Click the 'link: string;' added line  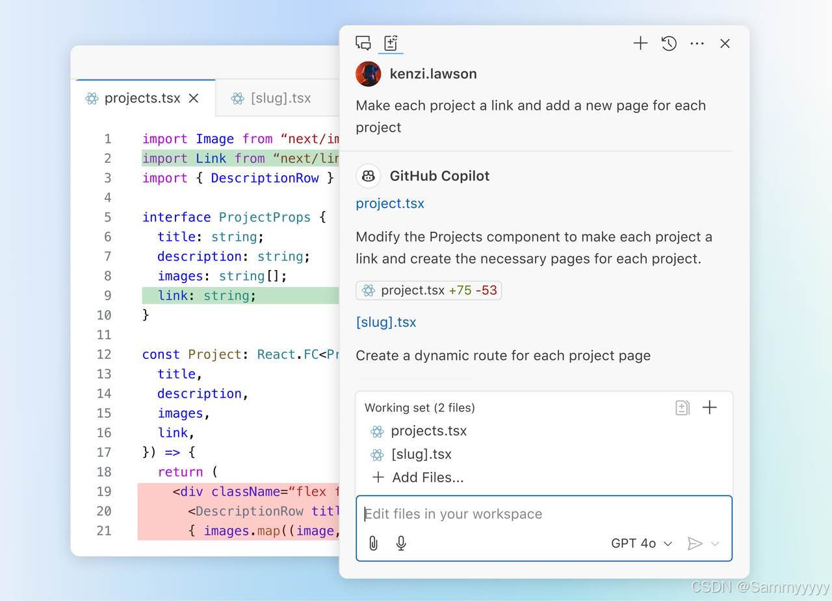(207, 295)
